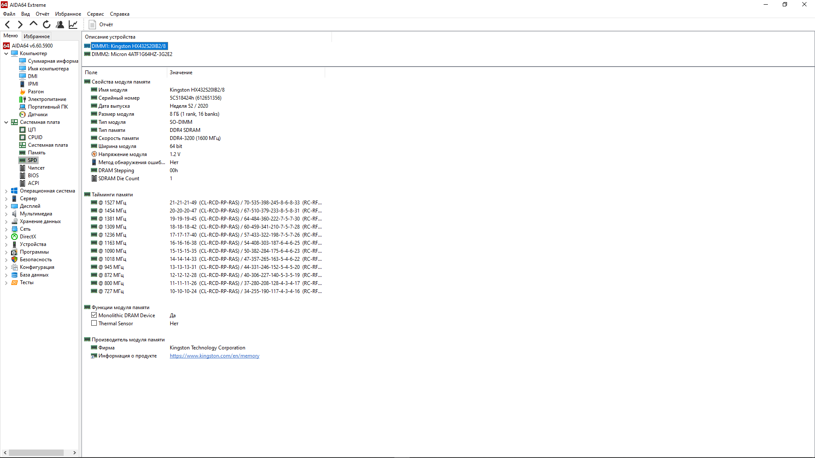The height and width of the screenshot is (458, 815).
Task: Click the Up level arrow icon
Action: (x=33, y=24)
